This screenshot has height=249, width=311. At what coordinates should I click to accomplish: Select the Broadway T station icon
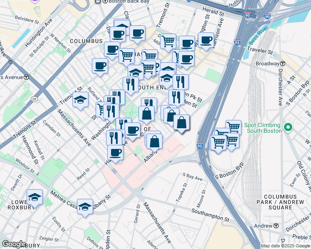(282, 63)
